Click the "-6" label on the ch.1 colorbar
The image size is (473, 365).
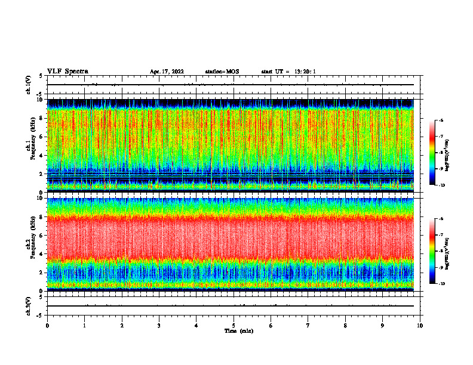(441, 120)
